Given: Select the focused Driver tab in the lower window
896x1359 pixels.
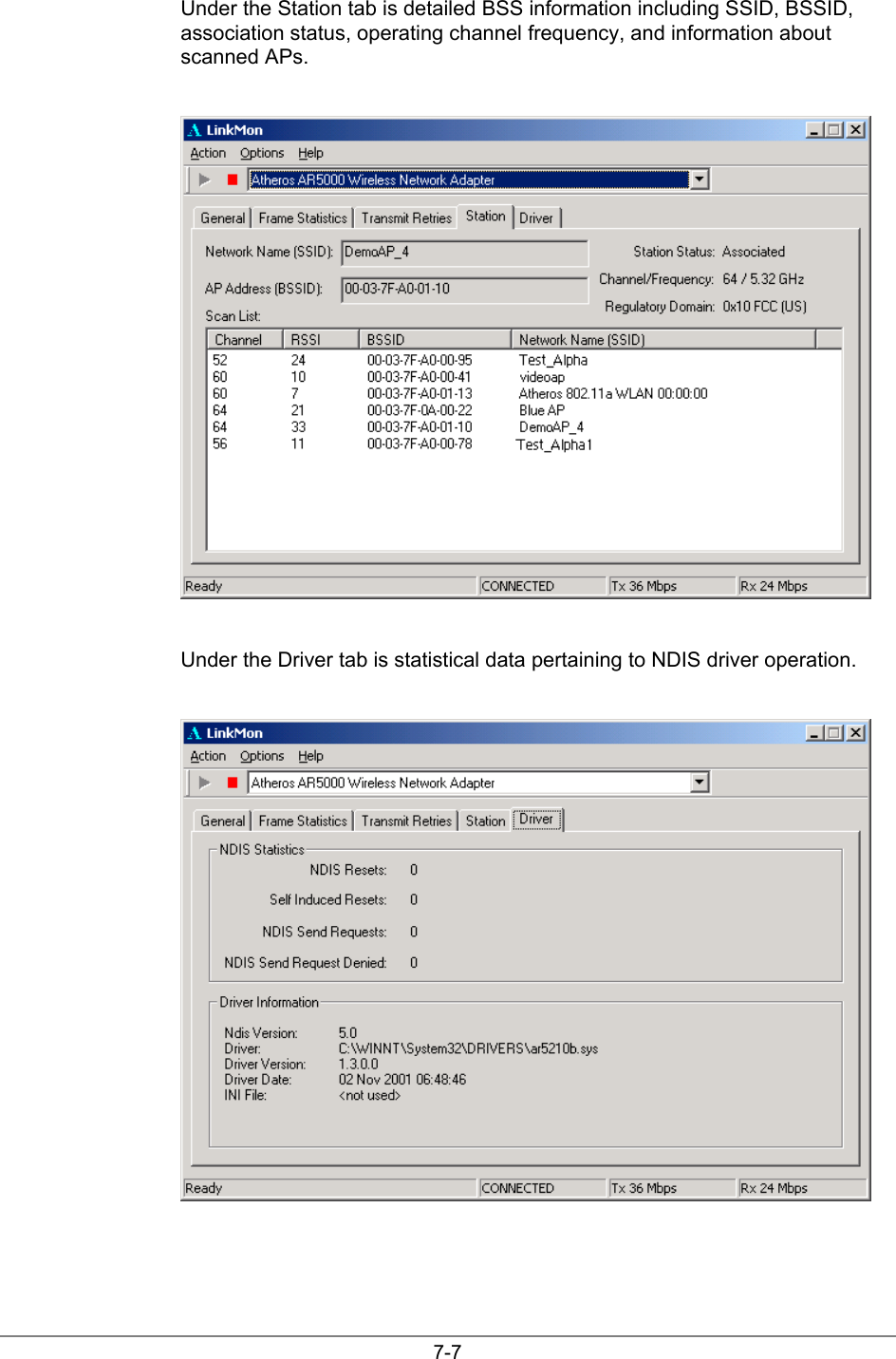Looking at the screenshot, I should 537,820.
